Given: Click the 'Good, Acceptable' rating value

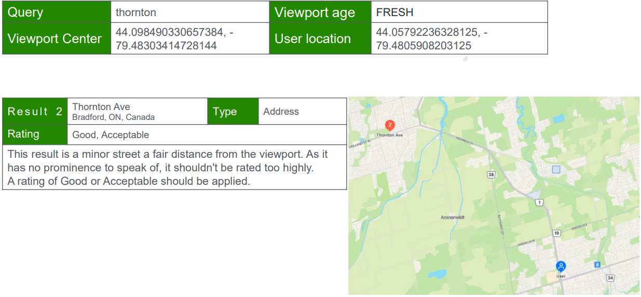Looking at the screenshot, I should [x=111, y=135].
